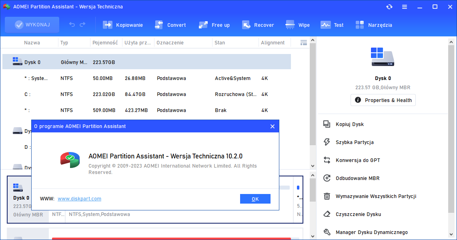Click the large Dysk 0 icon in side panel

(383, 57)
